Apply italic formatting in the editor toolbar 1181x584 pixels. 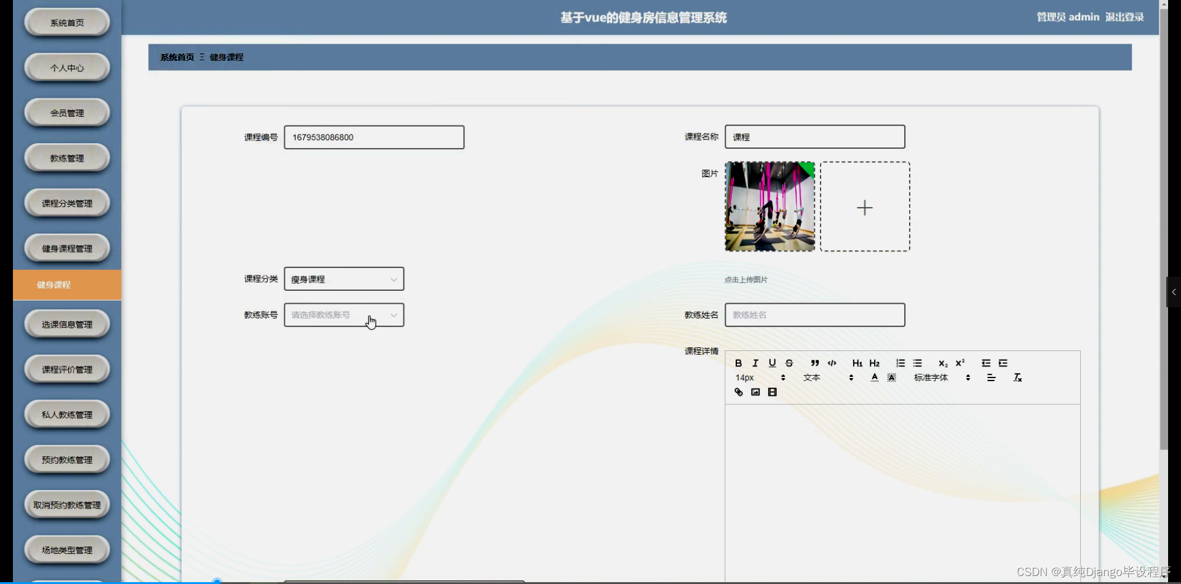755,363
